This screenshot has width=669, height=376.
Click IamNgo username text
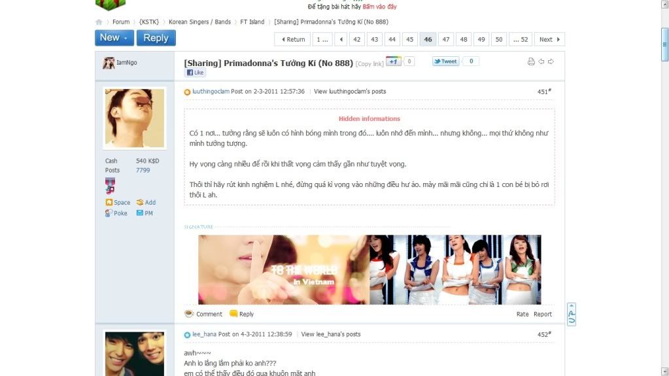coord(127,62)
